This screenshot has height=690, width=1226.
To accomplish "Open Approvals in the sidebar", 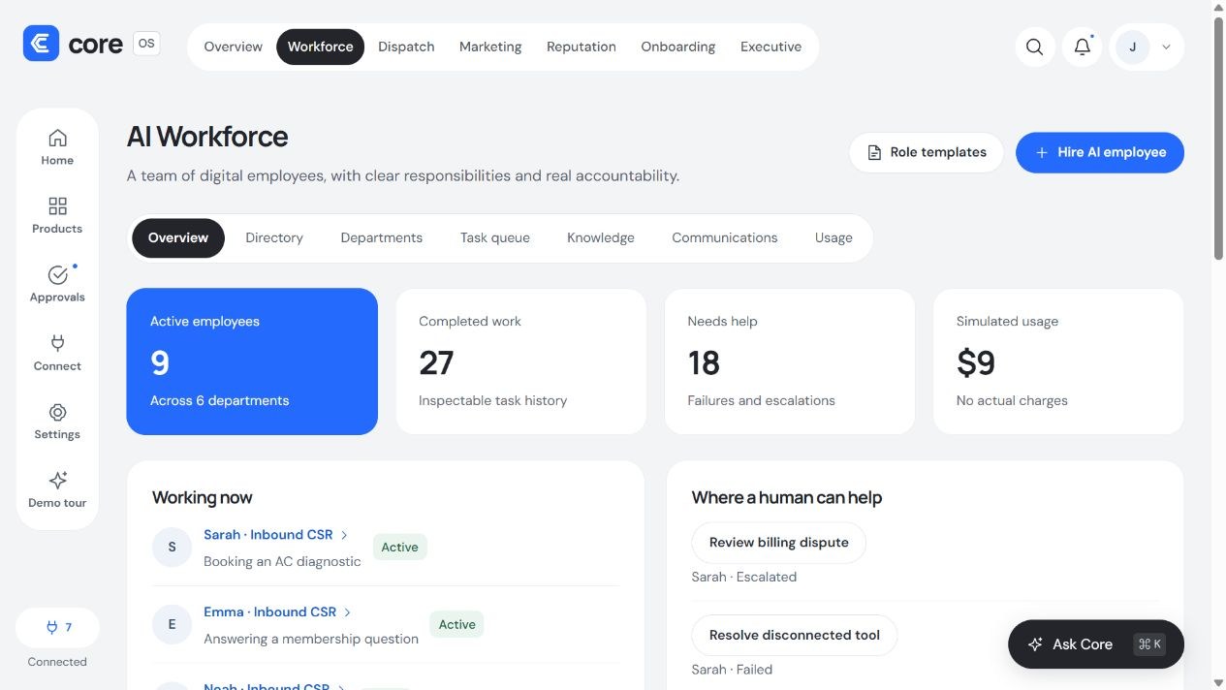I will [57, 284].
